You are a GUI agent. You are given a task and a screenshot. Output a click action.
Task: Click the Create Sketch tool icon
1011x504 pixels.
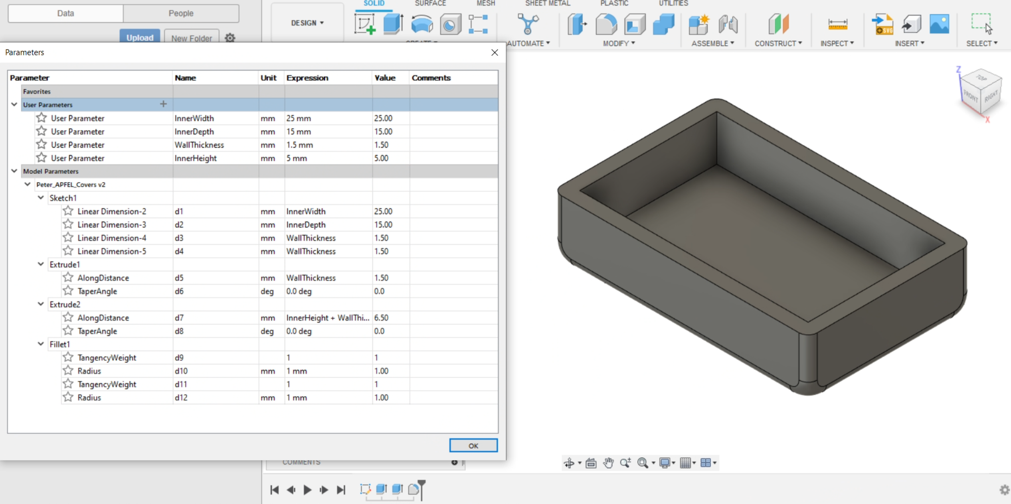tap(365, 24)
